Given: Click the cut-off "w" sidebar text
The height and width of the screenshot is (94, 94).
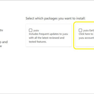Looking at the screenshot, I should click(1, 46).
